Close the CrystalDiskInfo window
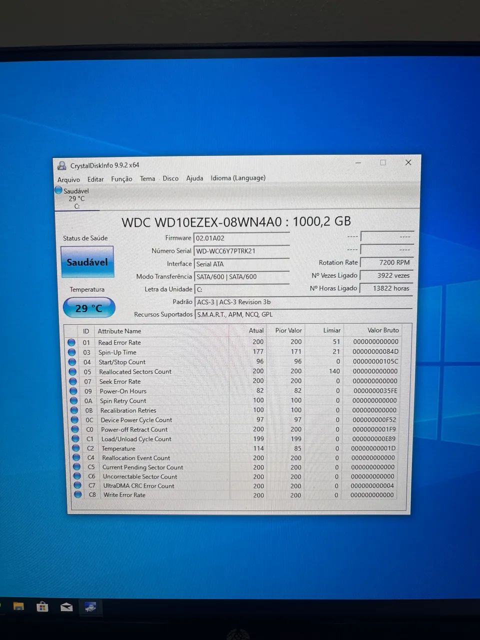The image size is (480, 640). tap(408, 162)
